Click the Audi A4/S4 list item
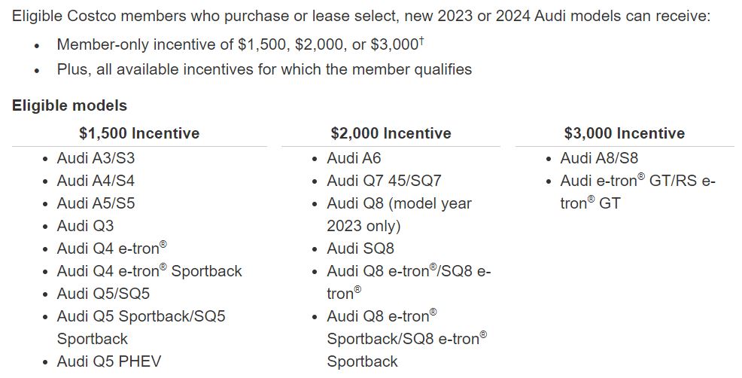 96,181
